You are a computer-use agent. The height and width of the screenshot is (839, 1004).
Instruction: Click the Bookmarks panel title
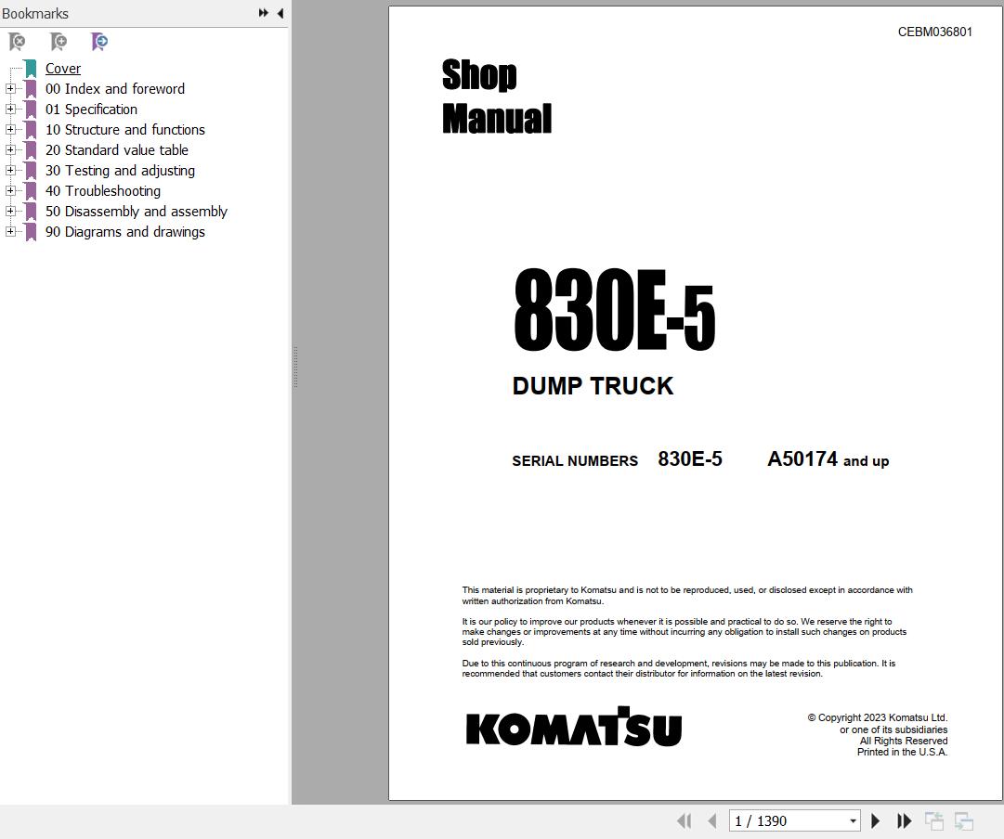click(x=34, y=13)
